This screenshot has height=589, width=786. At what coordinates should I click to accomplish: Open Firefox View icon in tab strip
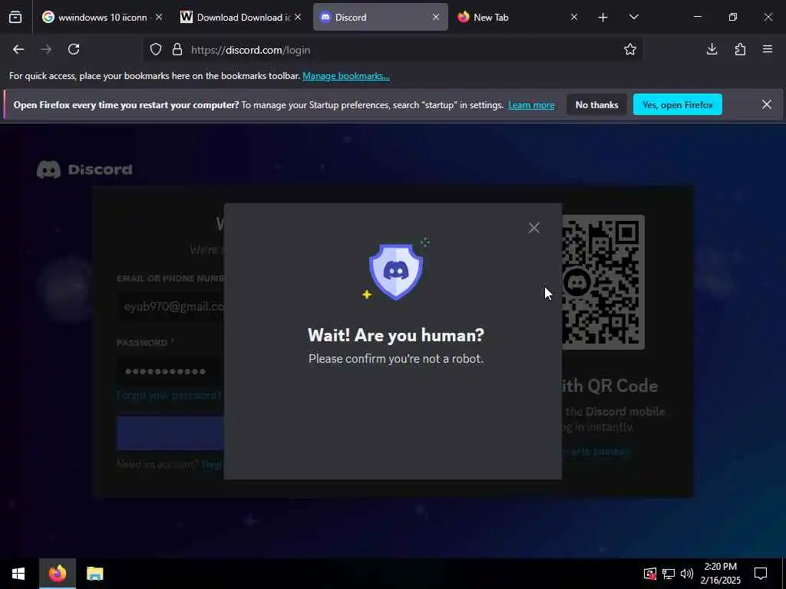[x=15, y=17]
